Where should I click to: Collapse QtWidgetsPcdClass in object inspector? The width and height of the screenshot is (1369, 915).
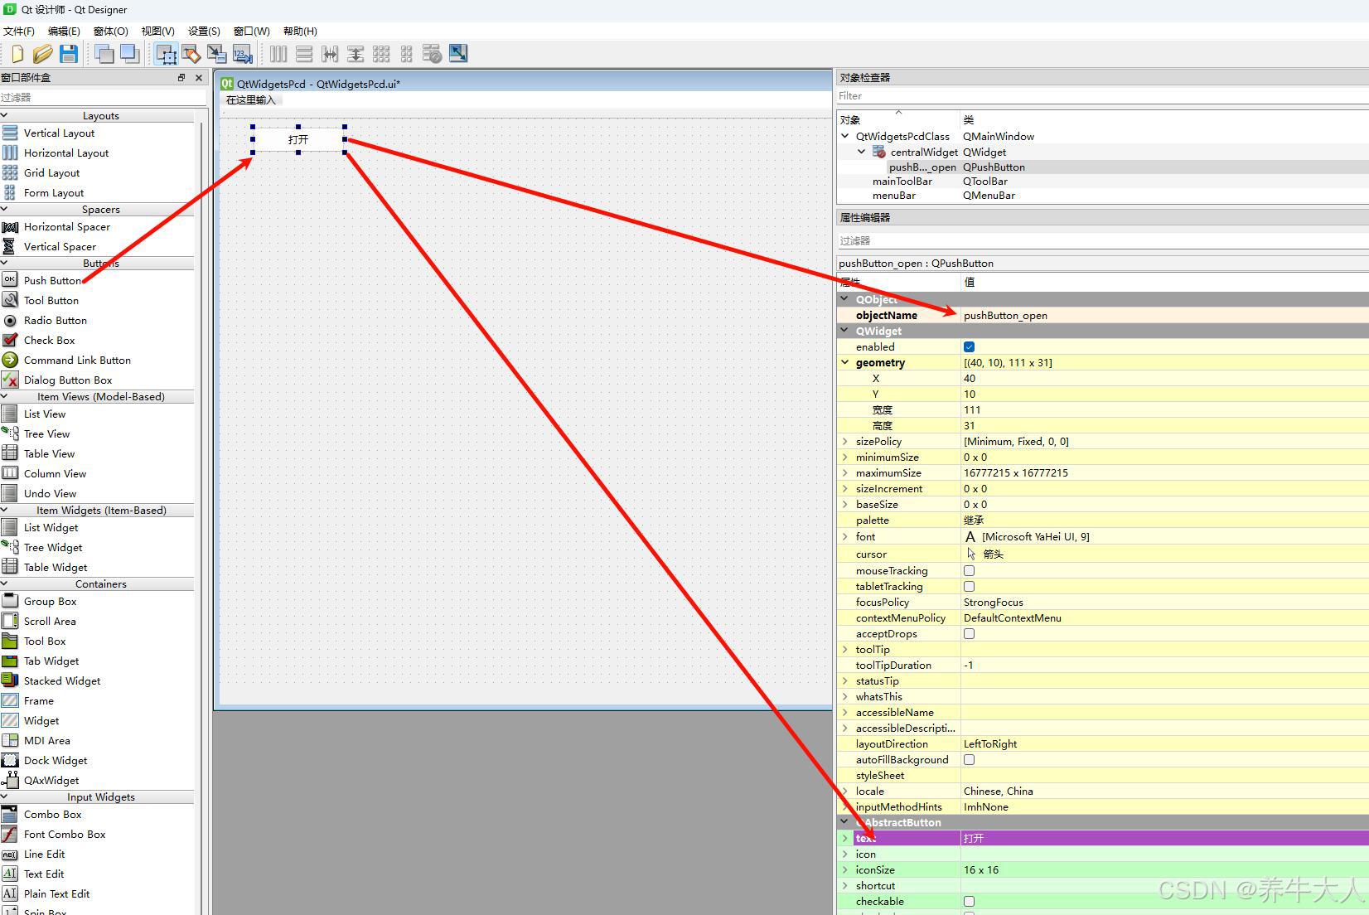tap(845, 136)
